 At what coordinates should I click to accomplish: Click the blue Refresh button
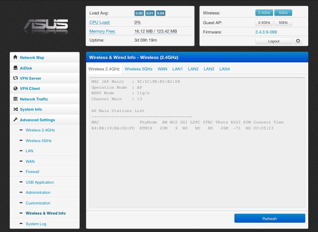tap(269, 218)
